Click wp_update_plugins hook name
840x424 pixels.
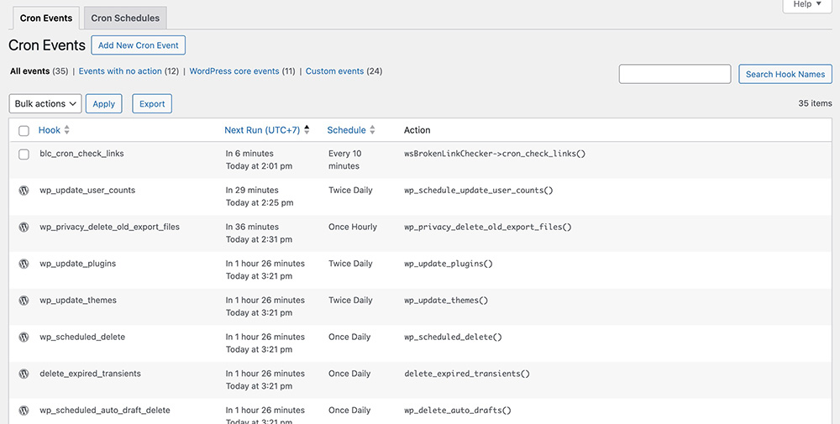pos(77,264)
